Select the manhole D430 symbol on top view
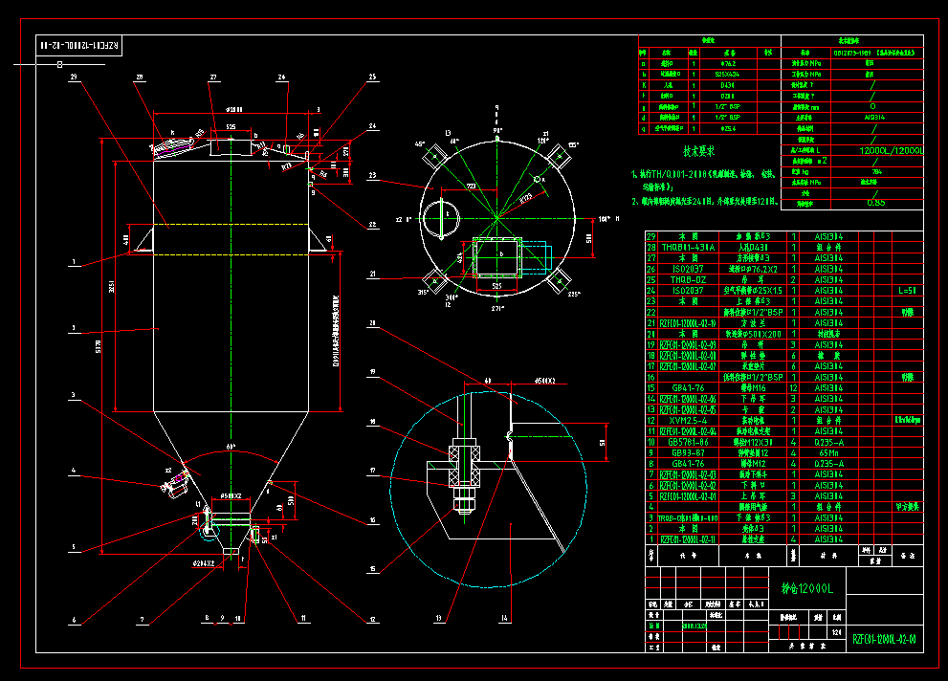Screen dimensions: 948x681 point(442,218)
